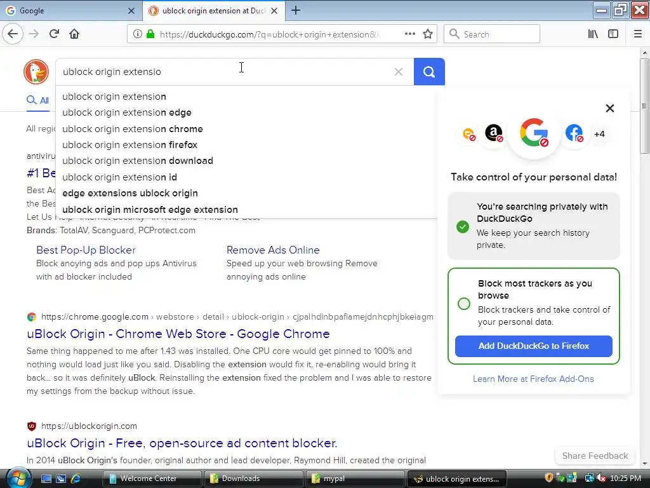Image resolution: width=650 pixels, height=488 pixels.
Task: Reload the current page
Action: (x=54, y=34)
